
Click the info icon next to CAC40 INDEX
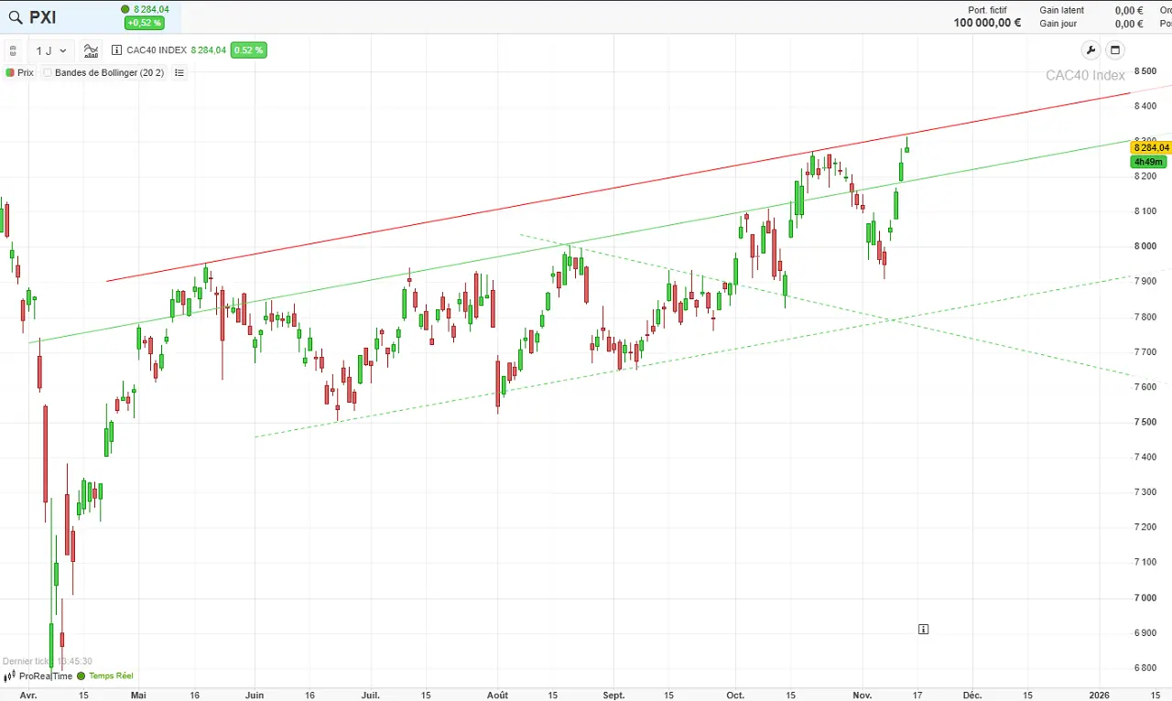pyautogui.click(x=116, y=50)
